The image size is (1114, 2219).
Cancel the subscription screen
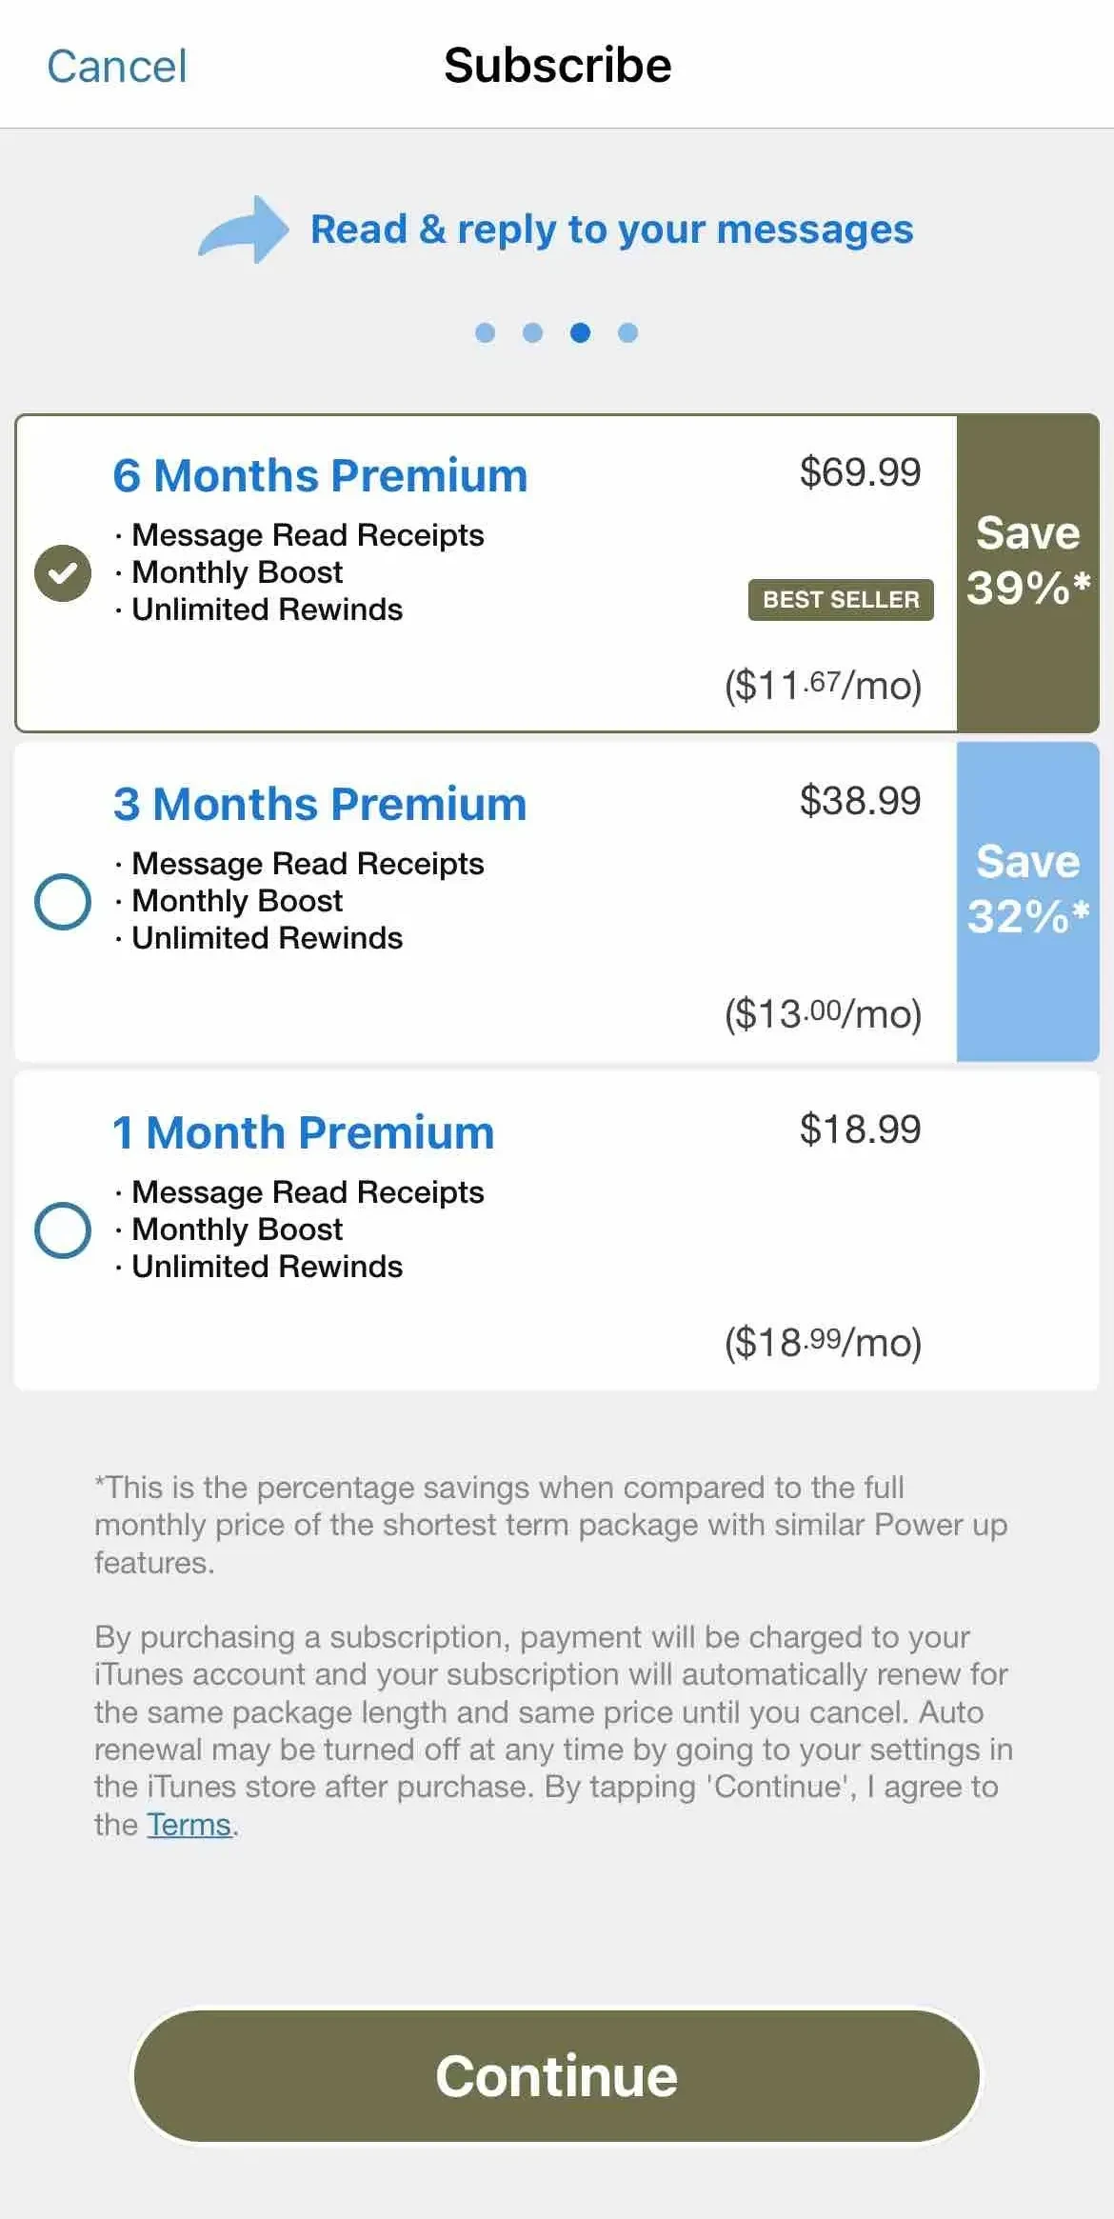[x=117, y=67]
